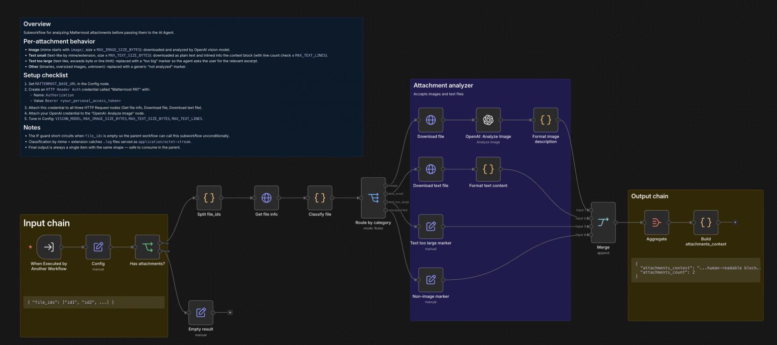
Task: Click the red lightning trigger indicator icon
Action: [x=30, y=247]
